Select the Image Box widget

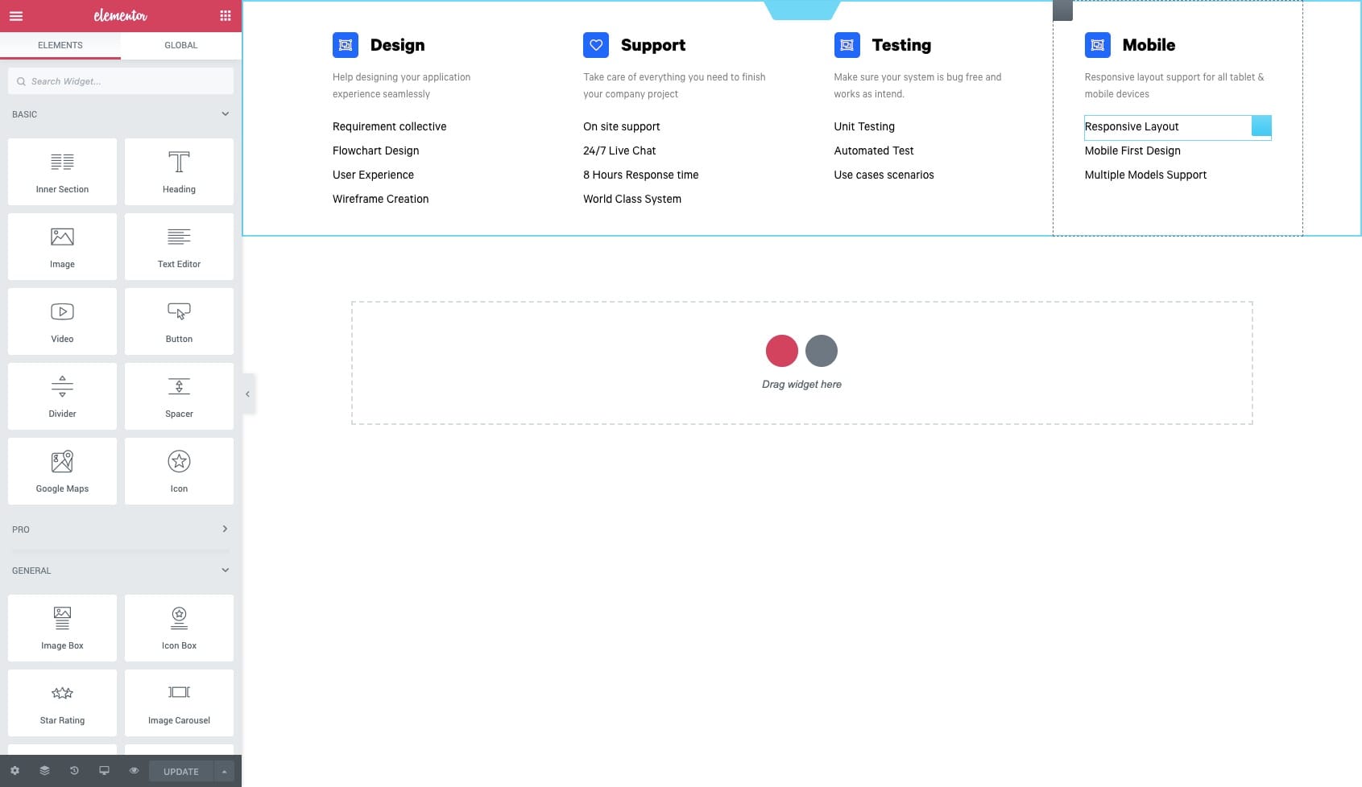tap(62, 628)
